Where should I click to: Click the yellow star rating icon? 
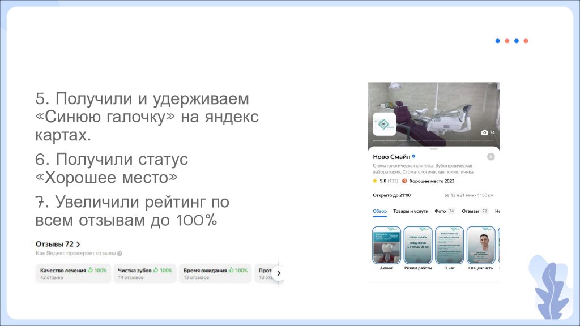pyautogui.click(x=375, y=181)
